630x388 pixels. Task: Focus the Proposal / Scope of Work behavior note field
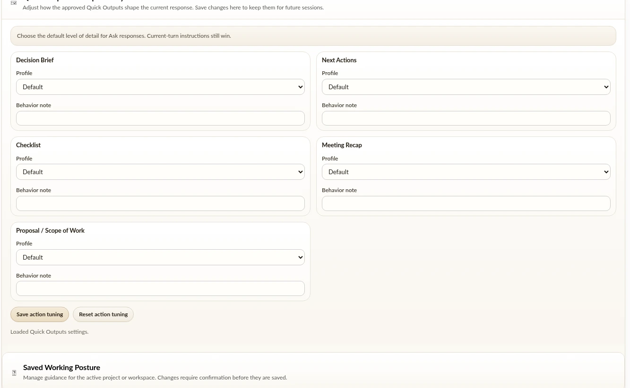coord(160,288)
